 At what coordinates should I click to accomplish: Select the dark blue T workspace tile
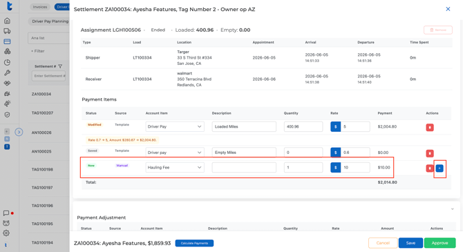coord(7,146)
